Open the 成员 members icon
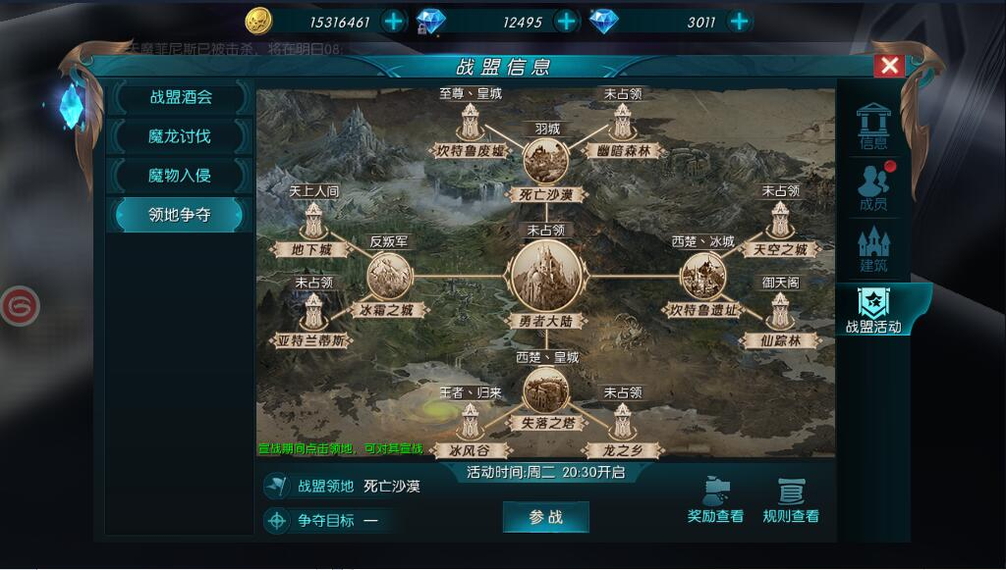 pyautogui.click(x=873, y=186)
